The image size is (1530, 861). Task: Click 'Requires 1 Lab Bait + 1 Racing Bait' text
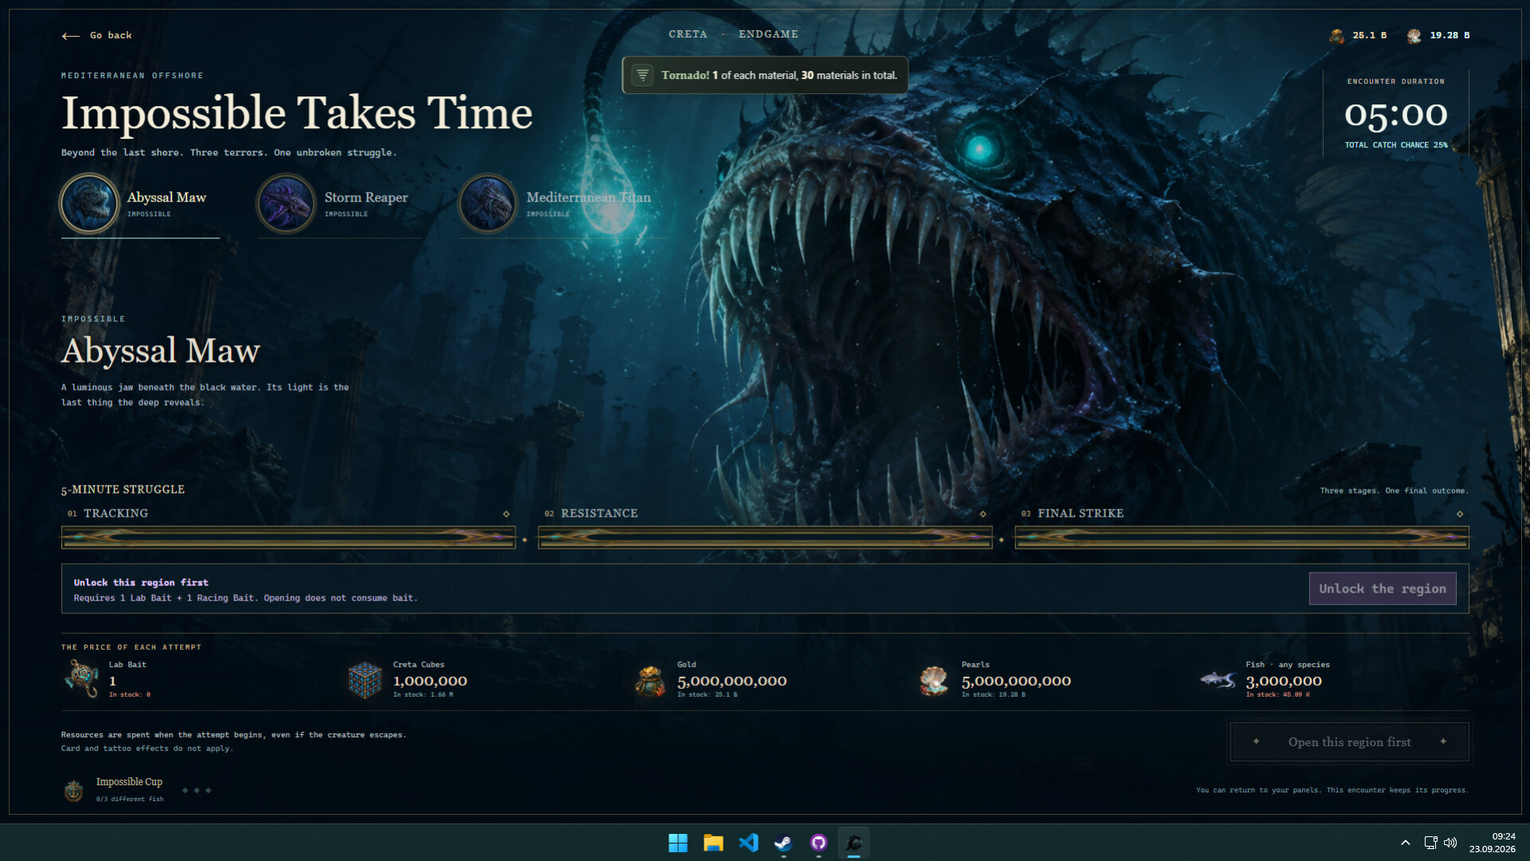(x=164, y=598)
